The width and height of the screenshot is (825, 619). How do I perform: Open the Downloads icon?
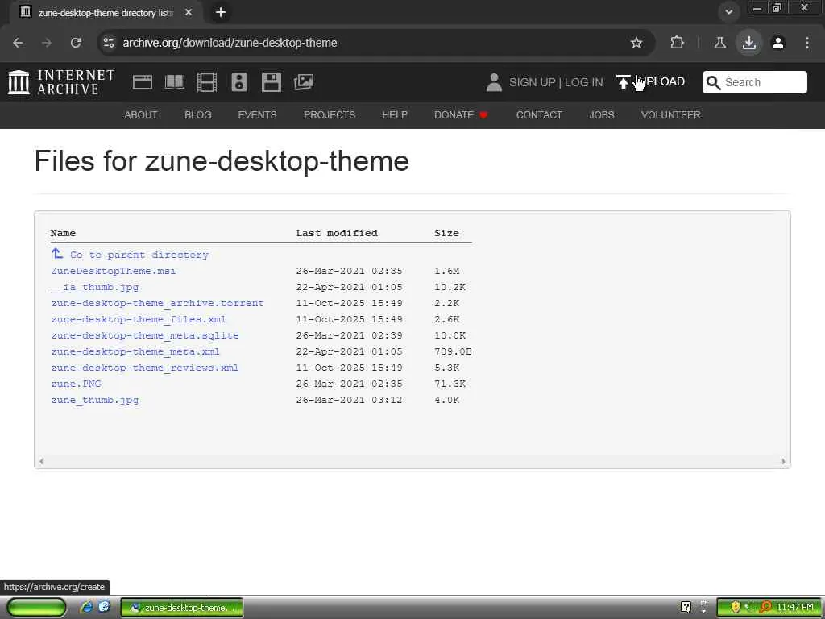pyautogui.click(x=749, y=43)
